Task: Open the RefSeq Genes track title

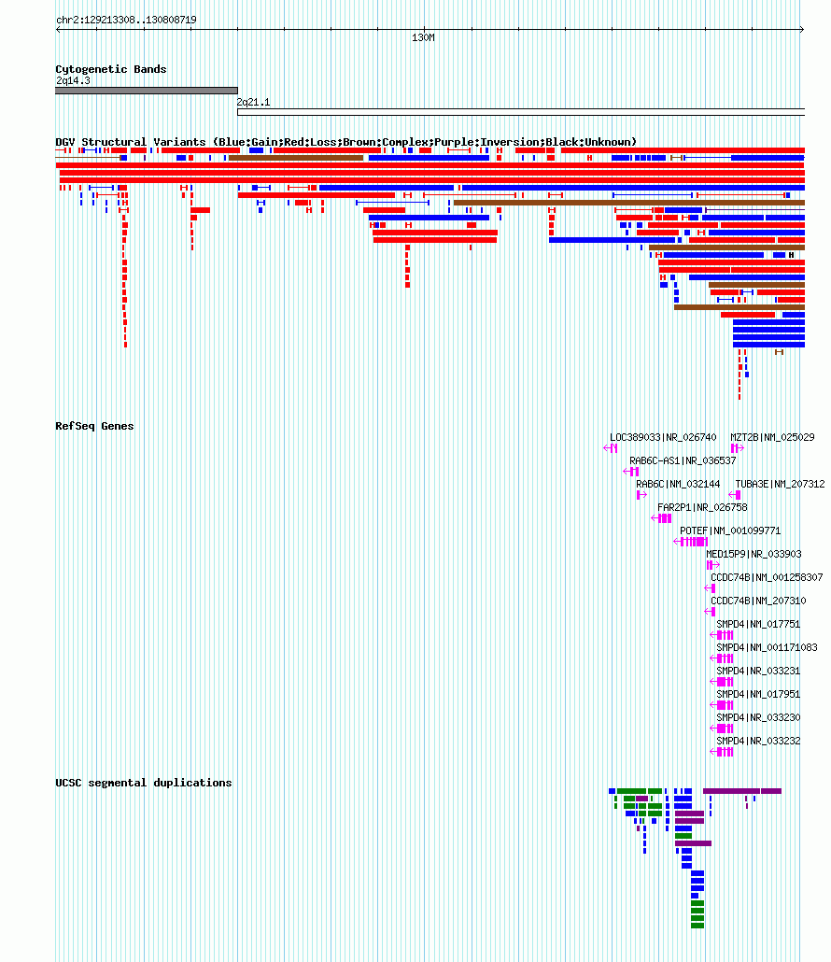Action: click(x=94, y=426)
